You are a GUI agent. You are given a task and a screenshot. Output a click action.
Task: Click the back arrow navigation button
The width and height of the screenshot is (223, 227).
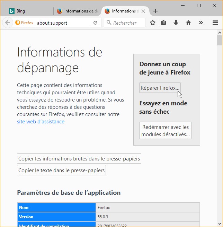point(7,23)
